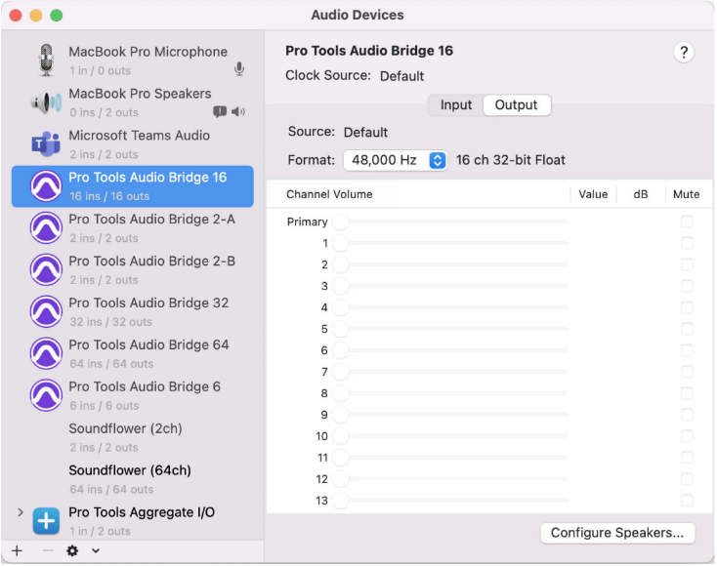The height and width of the screenshot is (566, 717).
Task: Mute channel 7
Action: tap(687, 372)
